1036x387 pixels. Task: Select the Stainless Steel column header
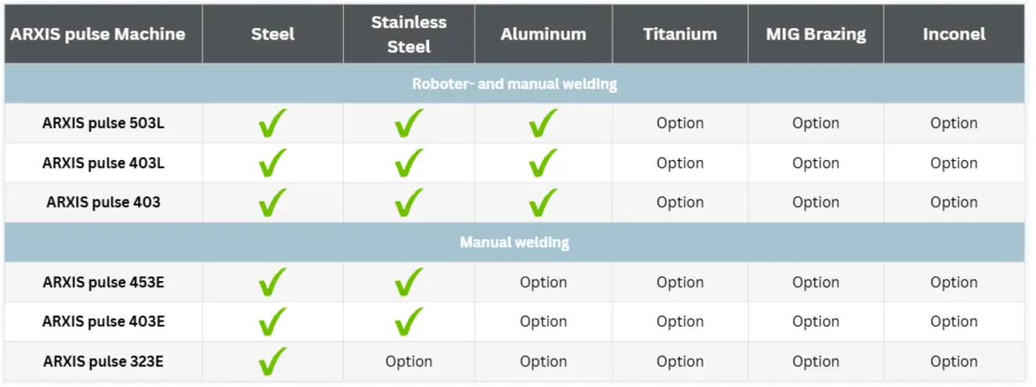pos(409,34)
